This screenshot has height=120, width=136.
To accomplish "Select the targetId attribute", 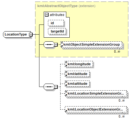I will 57,31.
